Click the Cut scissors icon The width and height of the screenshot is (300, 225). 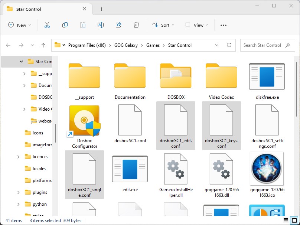(47, 25)
